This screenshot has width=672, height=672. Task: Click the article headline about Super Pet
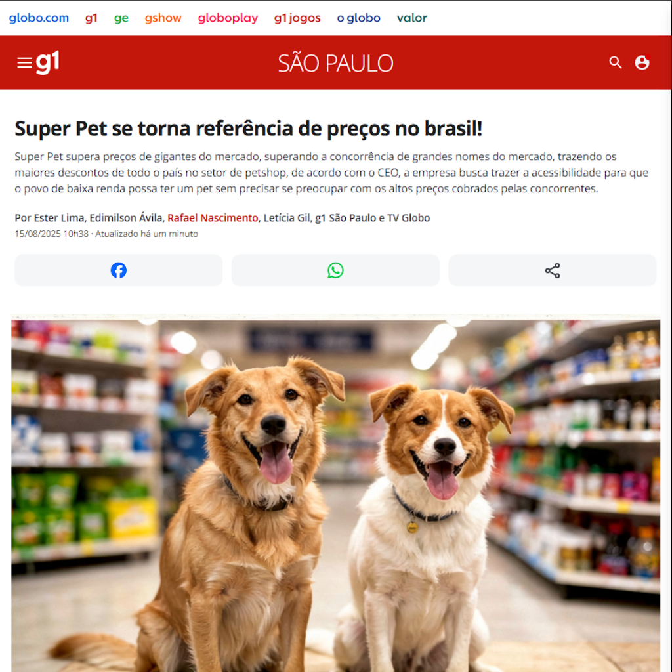[249, 129]
